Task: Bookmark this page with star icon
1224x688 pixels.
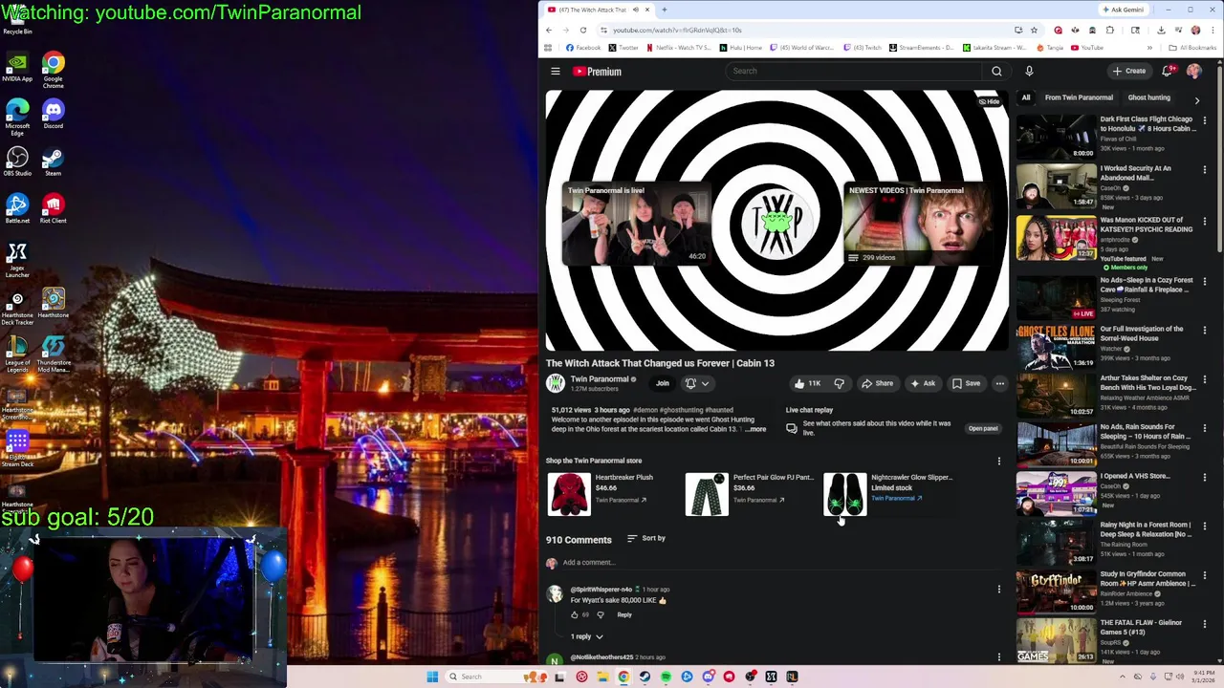Action: click(x=1034, y=30)
